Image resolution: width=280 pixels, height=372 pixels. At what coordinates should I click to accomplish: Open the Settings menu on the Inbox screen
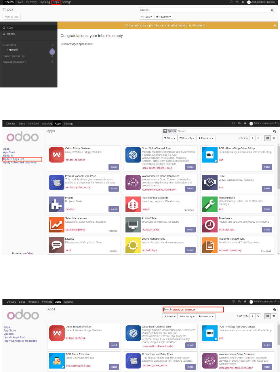click(x=66, y=2)
